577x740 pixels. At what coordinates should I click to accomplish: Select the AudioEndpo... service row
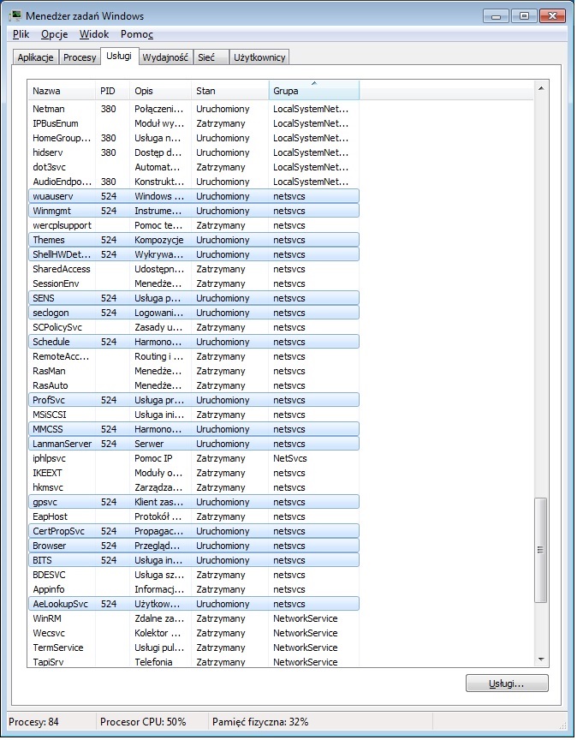pyautogui.click(x=193, y=182)
